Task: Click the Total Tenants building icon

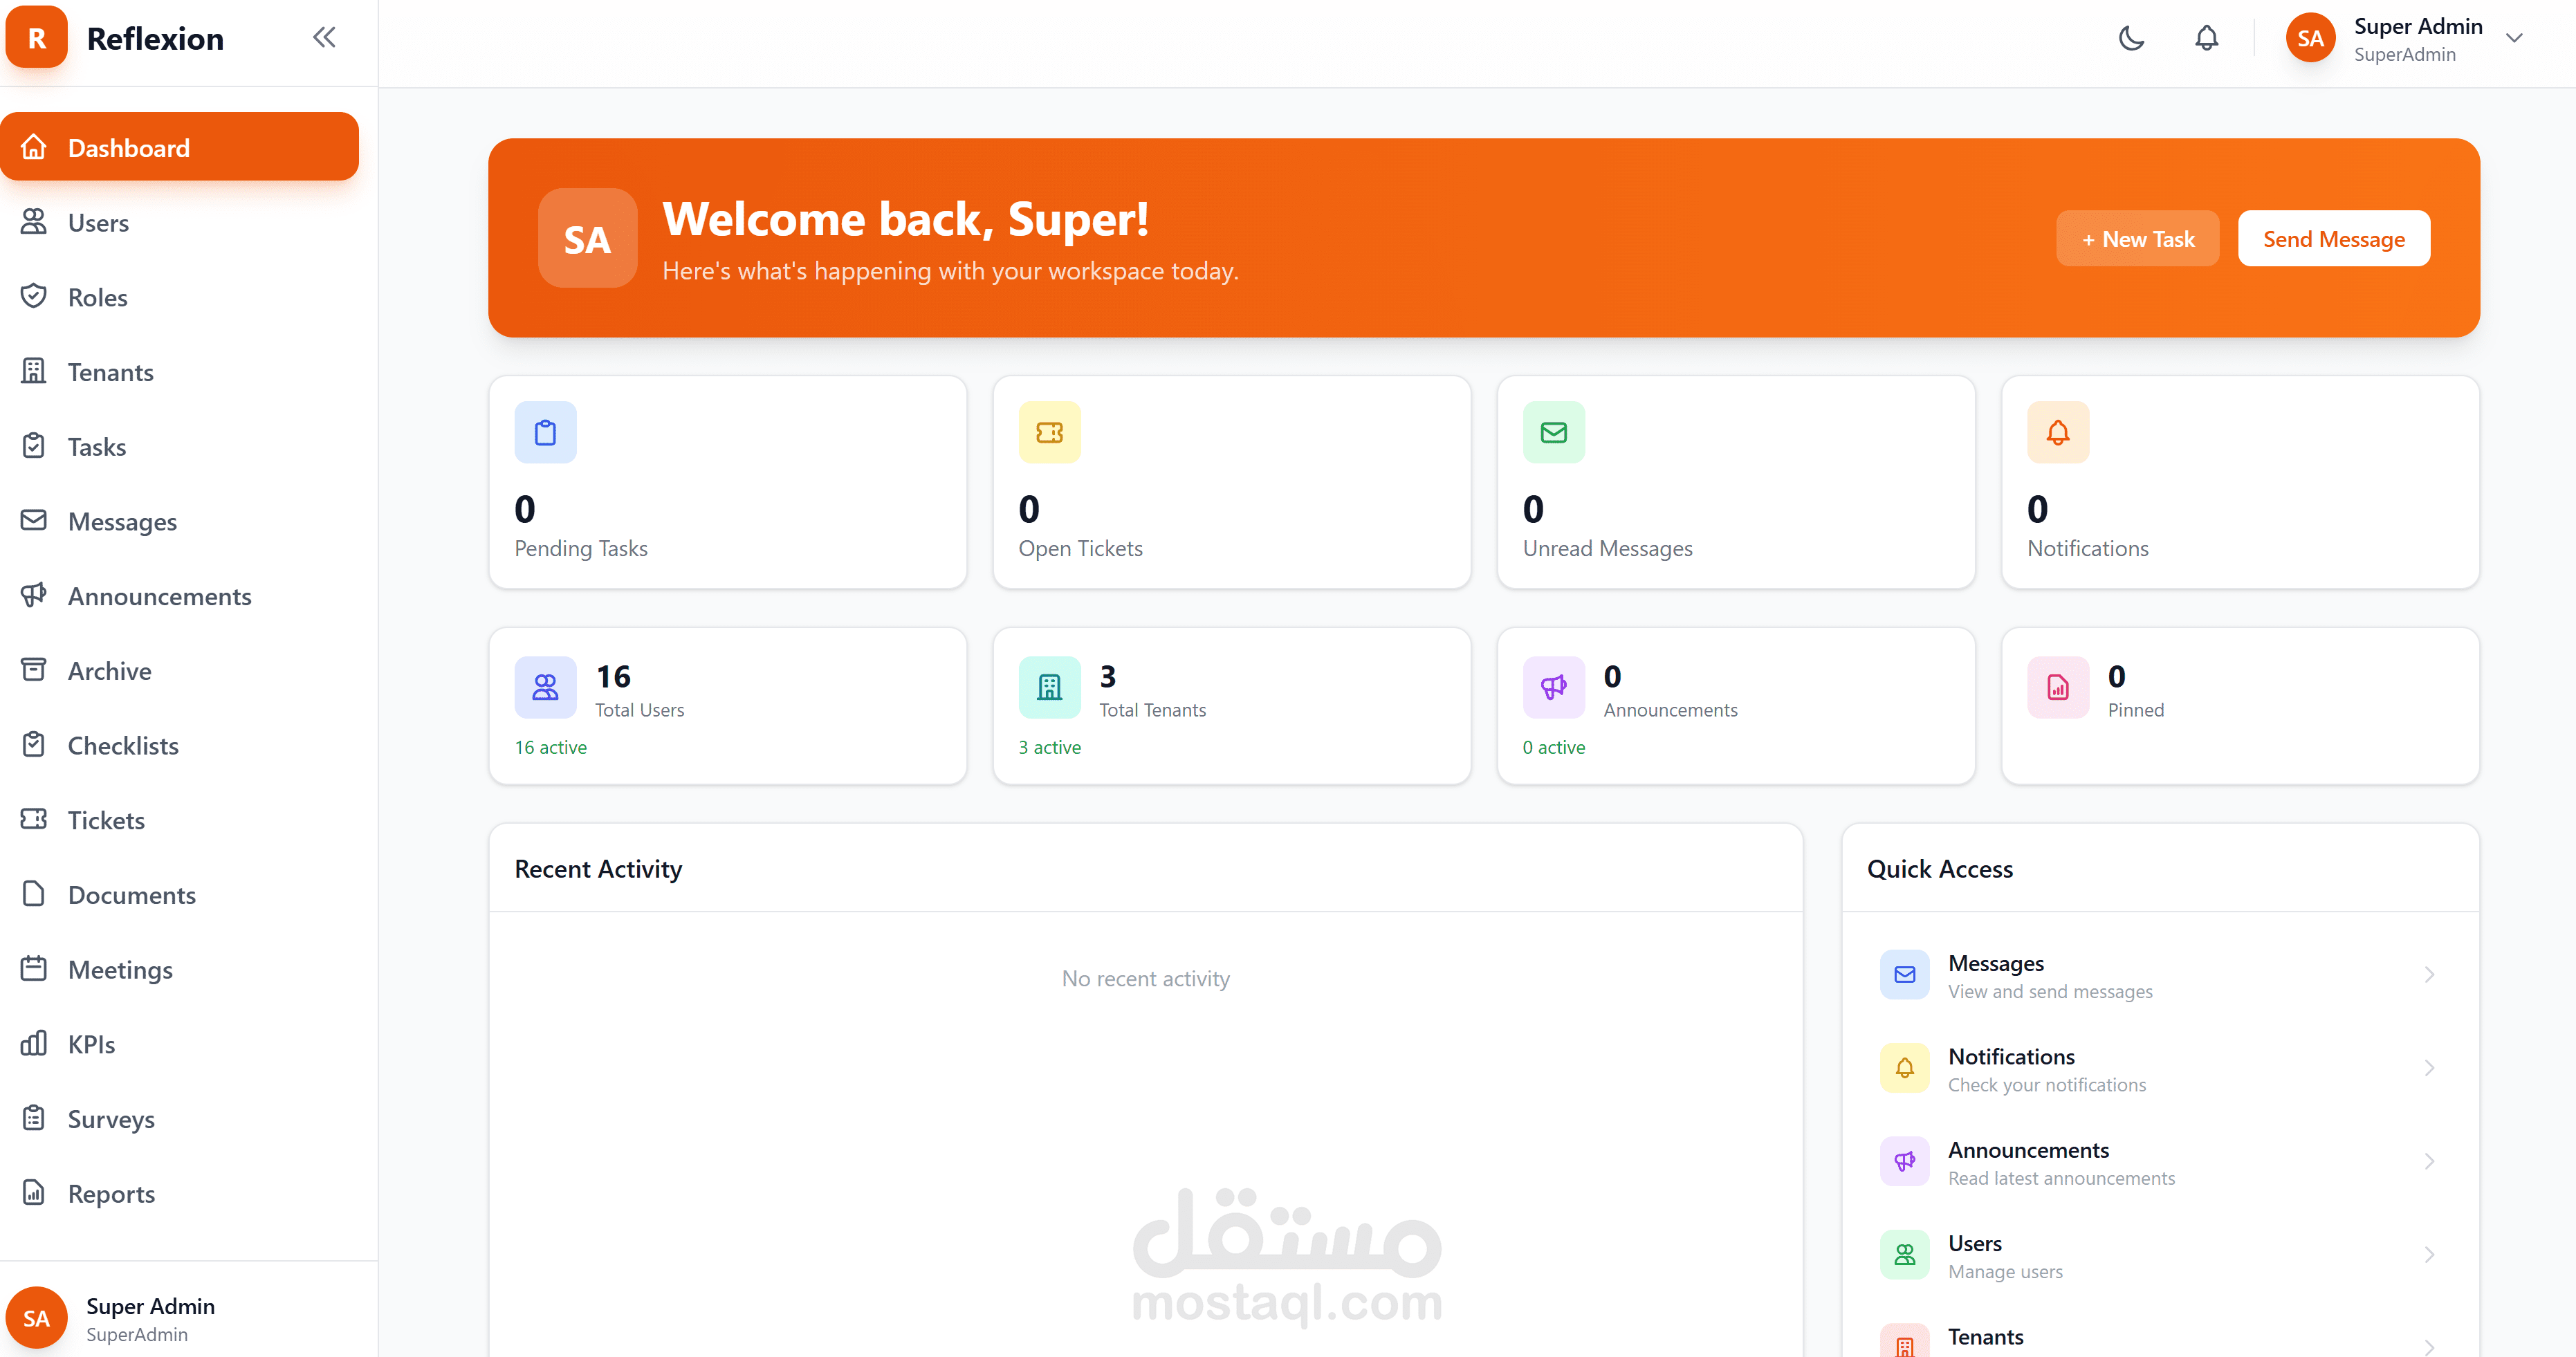Action: pyautogui.click(x=1049, y=687)
